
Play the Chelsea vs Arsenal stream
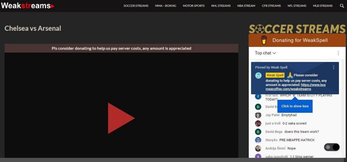(x=121, y=118)
